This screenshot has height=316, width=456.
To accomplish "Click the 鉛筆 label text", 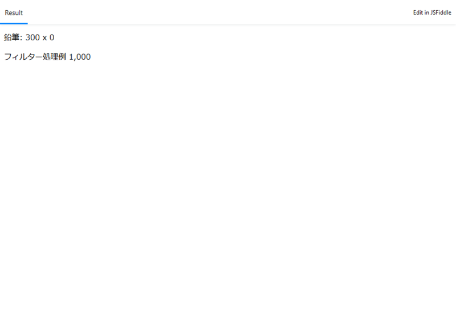I will (x=12, y=38).
